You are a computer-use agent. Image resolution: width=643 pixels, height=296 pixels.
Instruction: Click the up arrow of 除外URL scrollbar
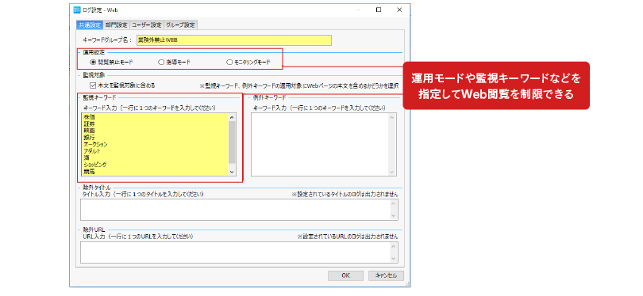[x=394, y=245]
